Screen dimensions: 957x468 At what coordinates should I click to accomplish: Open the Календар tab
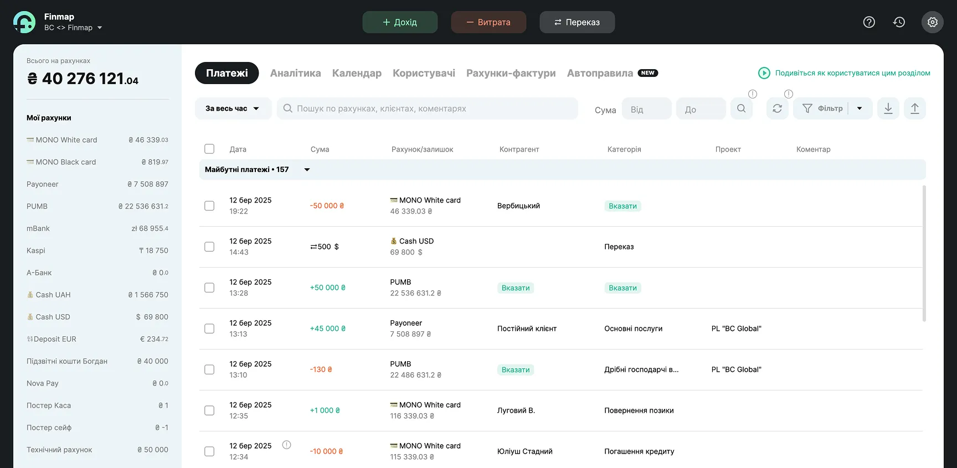coord(357,73)
